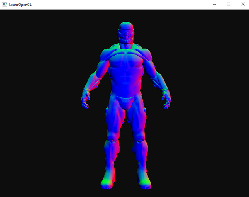Click empty dark background left of model

point(41,104)
